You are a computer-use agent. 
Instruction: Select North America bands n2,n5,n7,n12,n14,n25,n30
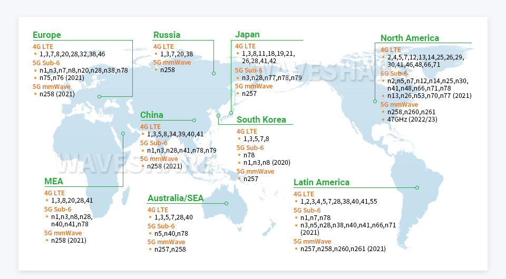[x=427, y=81]
